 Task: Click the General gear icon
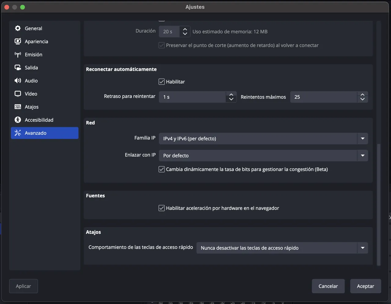point(18,28)
